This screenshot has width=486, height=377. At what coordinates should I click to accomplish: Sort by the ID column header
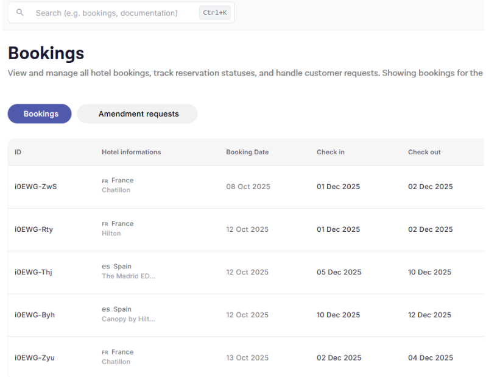click(18, 152)
